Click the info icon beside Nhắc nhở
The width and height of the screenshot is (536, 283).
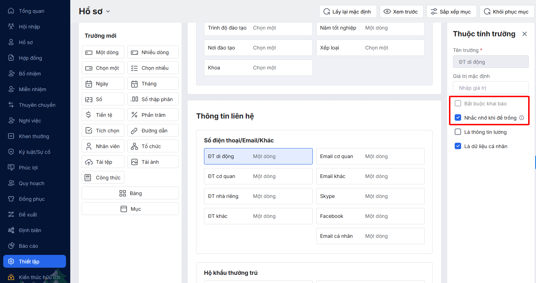(521, 118)
